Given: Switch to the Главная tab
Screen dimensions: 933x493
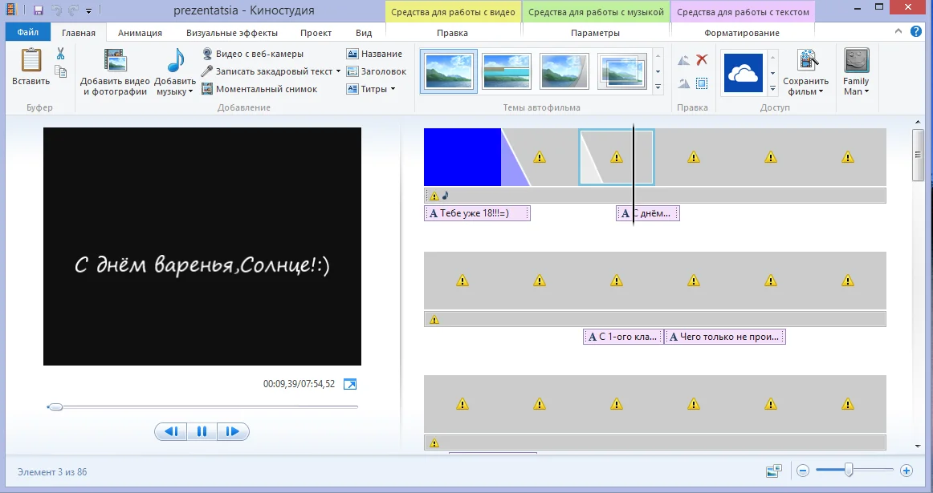Looking at the screenshot, I should point(79,33).
